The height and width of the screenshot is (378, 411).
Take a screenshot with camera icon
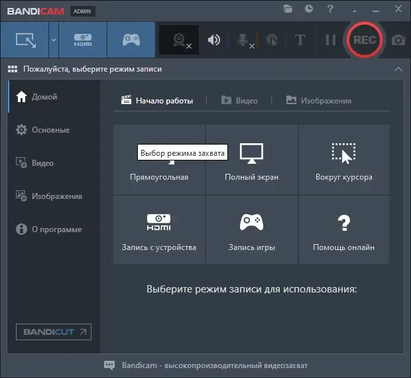pyautogui.click(x=398, y=40)
